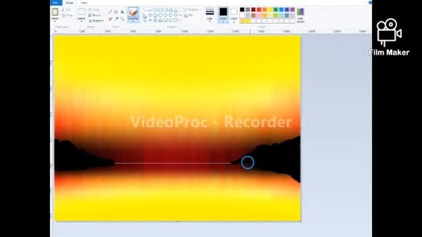Choose the Oval shape

pos(156,10)
